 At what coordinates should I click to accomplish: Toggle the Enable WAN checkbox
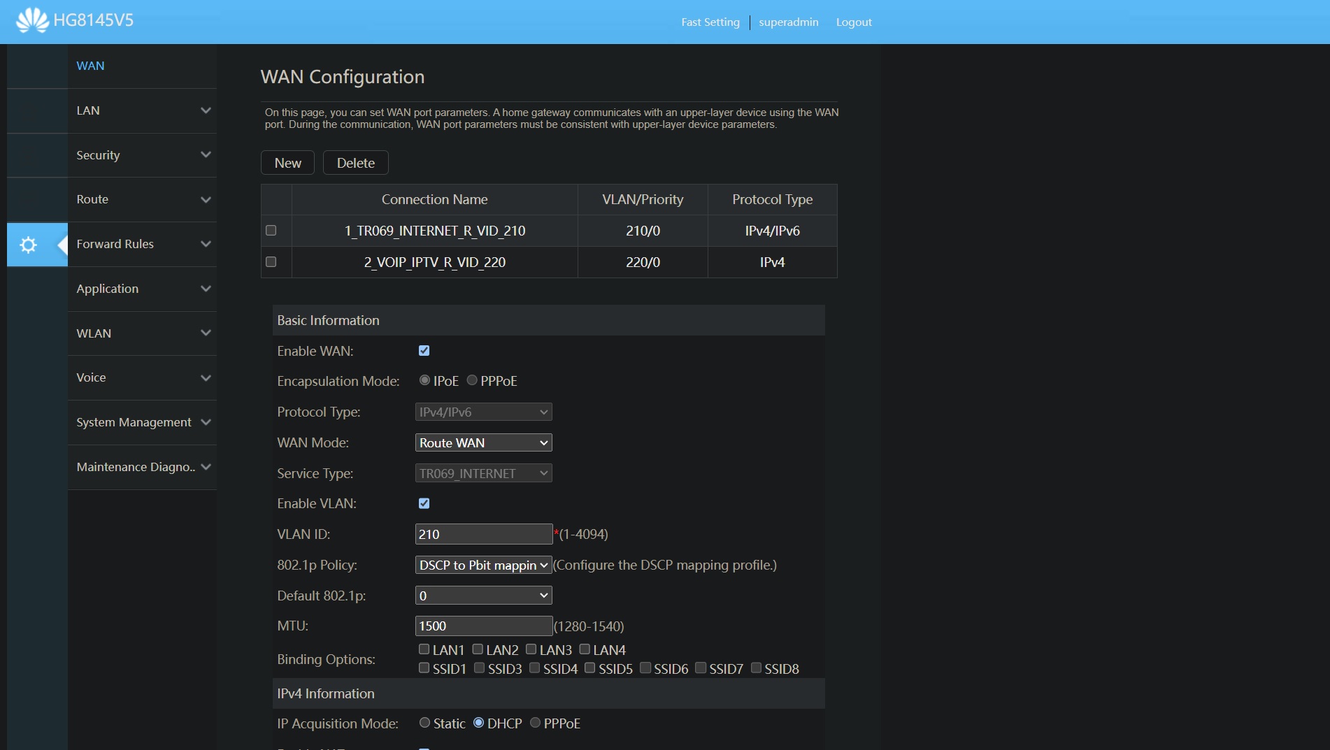(x=424, y=351)
